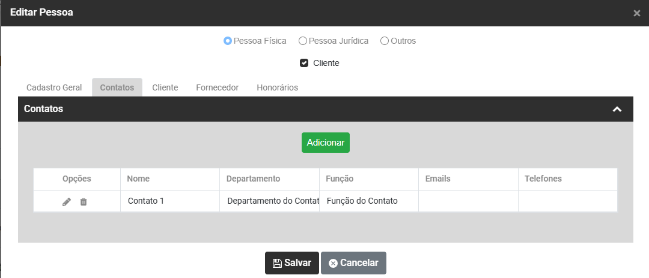This screenshot has height=278, width=649.
Task: Switch to the Cliente tab
Action: pos(165,87)
